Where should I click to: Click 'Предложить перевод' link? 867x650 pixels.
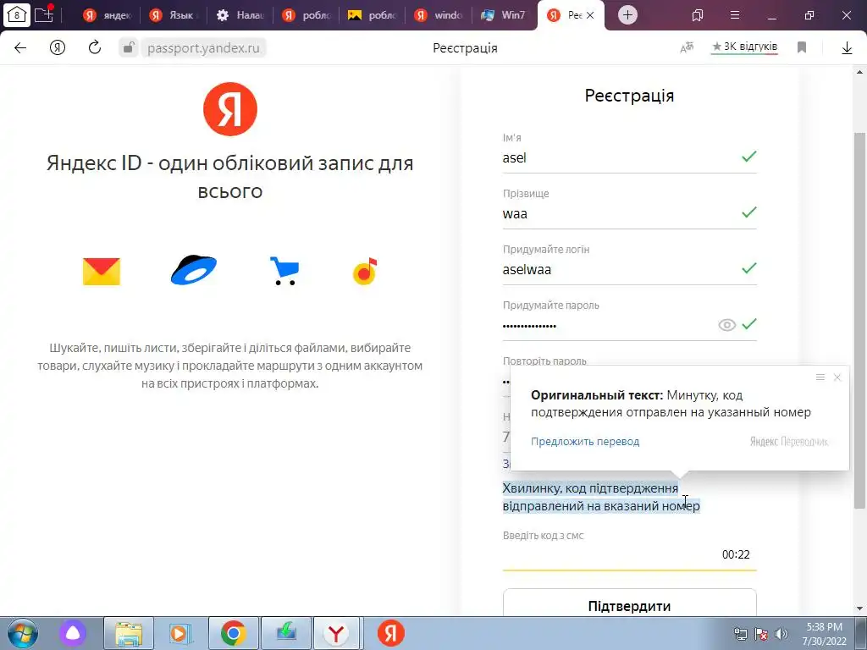pos(585,442)
